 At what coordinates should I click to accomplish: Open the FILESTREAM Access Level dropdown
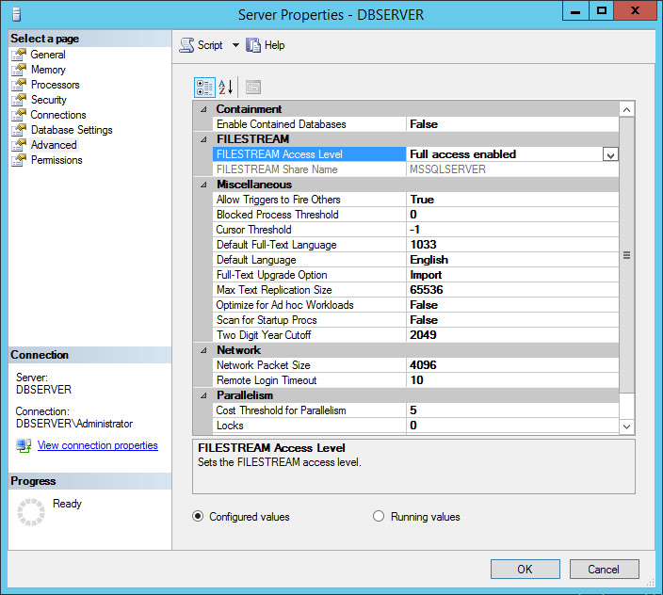[610, 154]
